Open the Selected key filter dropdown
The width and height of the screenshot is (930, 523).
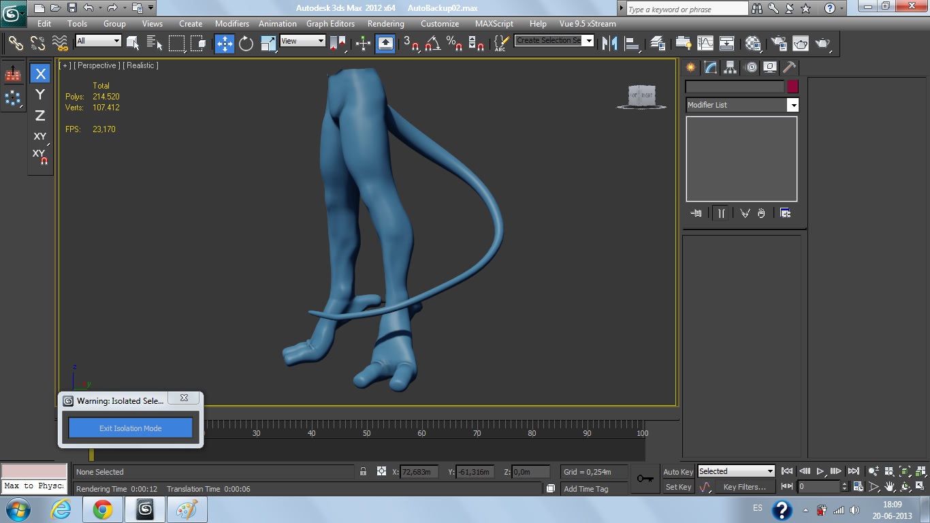tap(737, 471)
